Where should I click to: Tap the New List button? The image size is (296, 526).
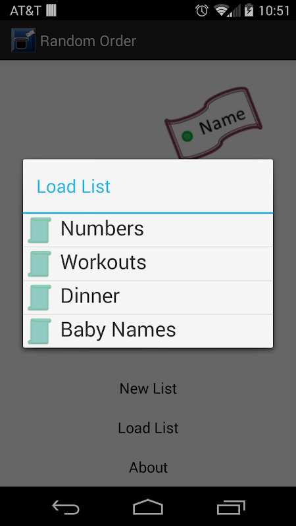point(148,389)
